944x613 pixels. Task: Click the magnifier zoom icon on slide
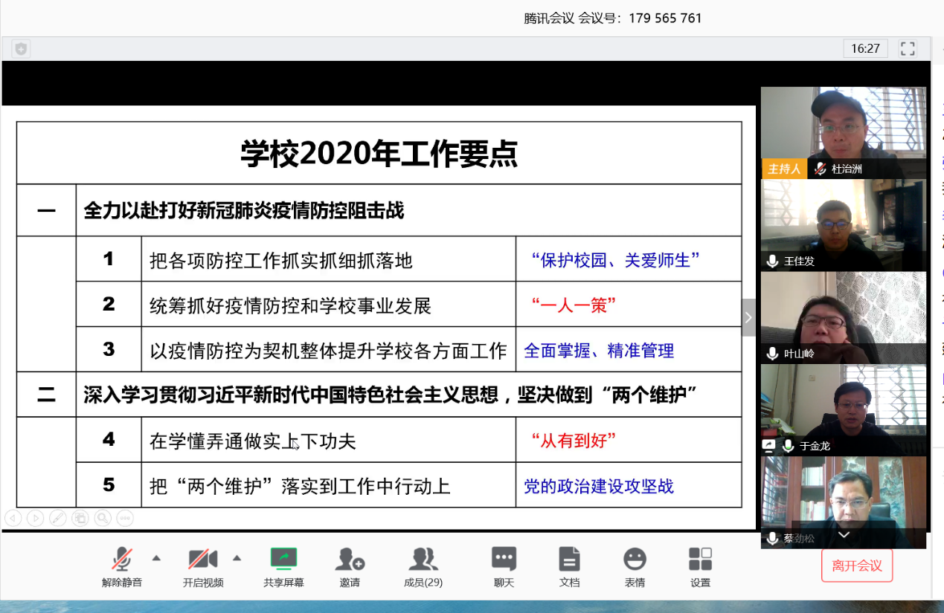(x=103, y=518)
